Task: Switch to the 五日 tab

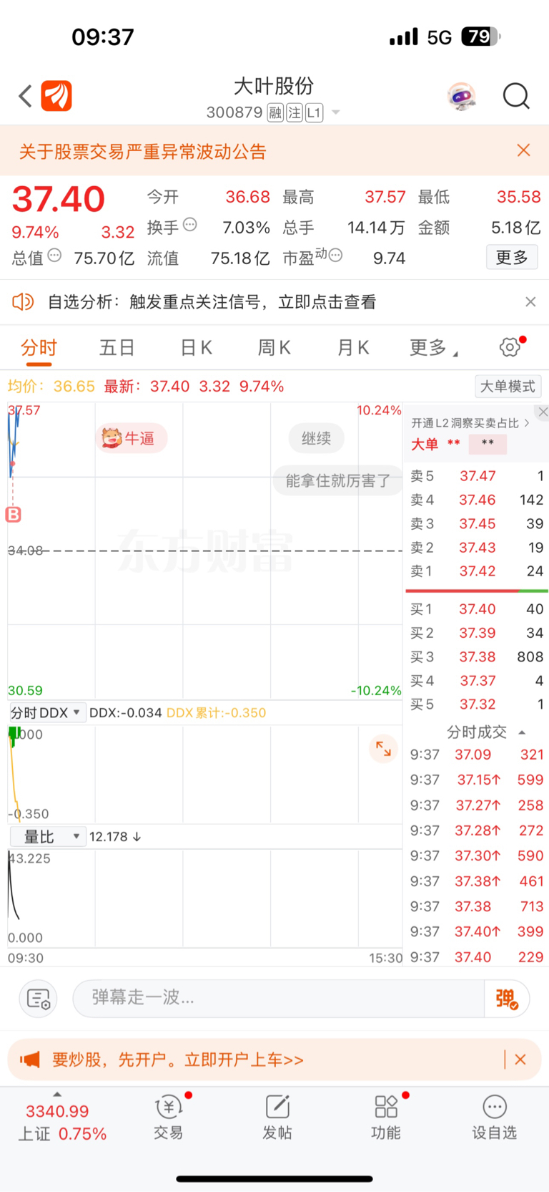Action: (x=117, y=348)
